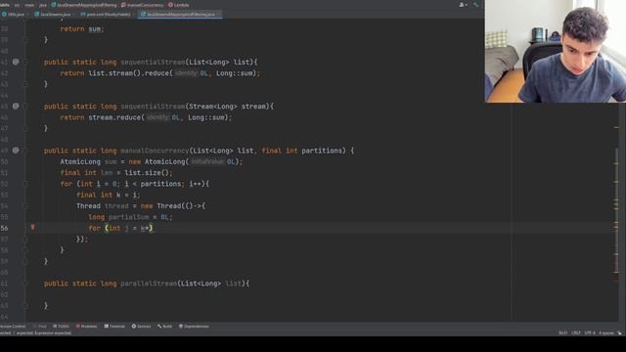Place cursor on the parallelStream method name
The width and height of the screenshot is (626, 352).
point(149,284)
